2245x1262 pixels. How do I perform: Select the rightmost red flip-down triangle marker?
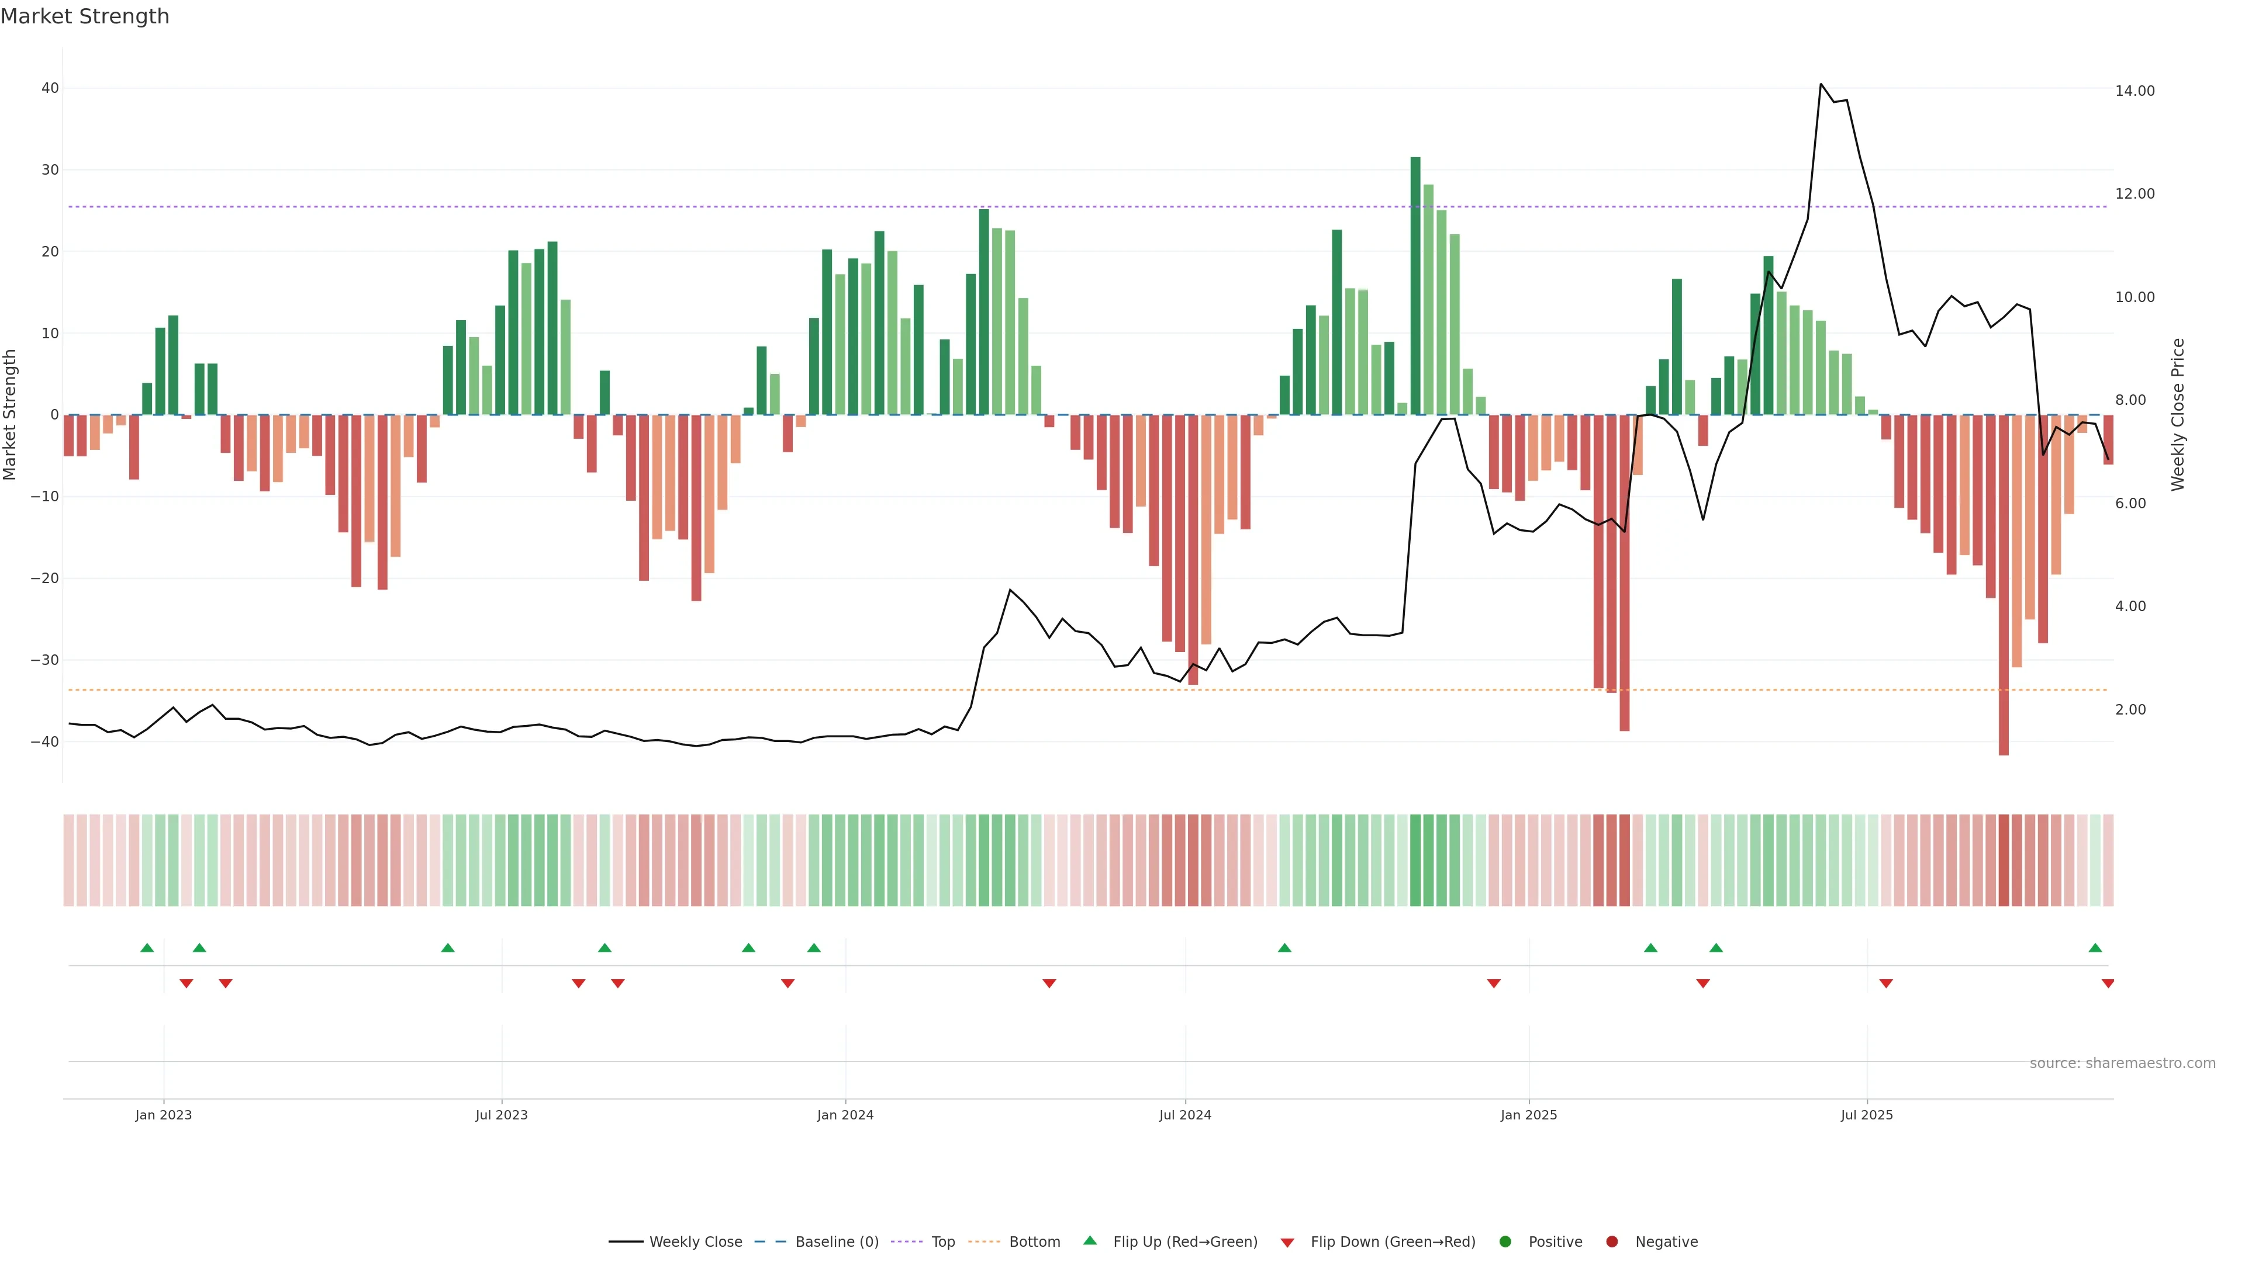2108,983
